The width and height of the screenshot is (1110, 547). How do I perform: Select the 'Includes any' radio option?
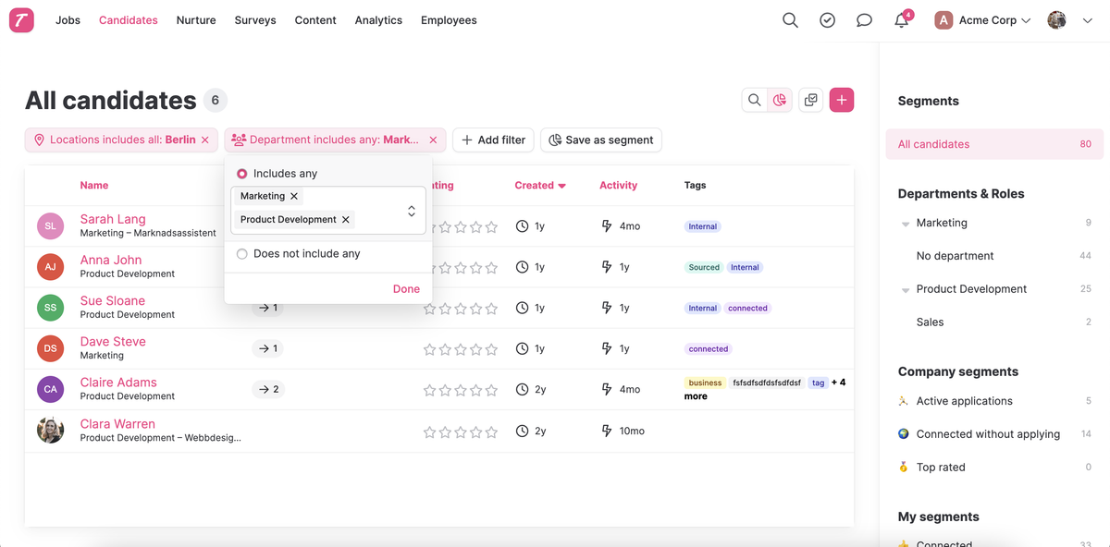coord(242,174)
